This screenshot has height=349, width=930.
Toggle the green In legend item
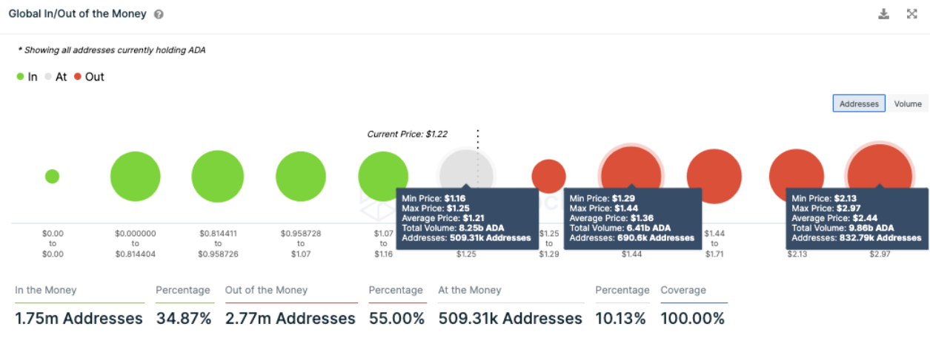(x=27, y=77)
